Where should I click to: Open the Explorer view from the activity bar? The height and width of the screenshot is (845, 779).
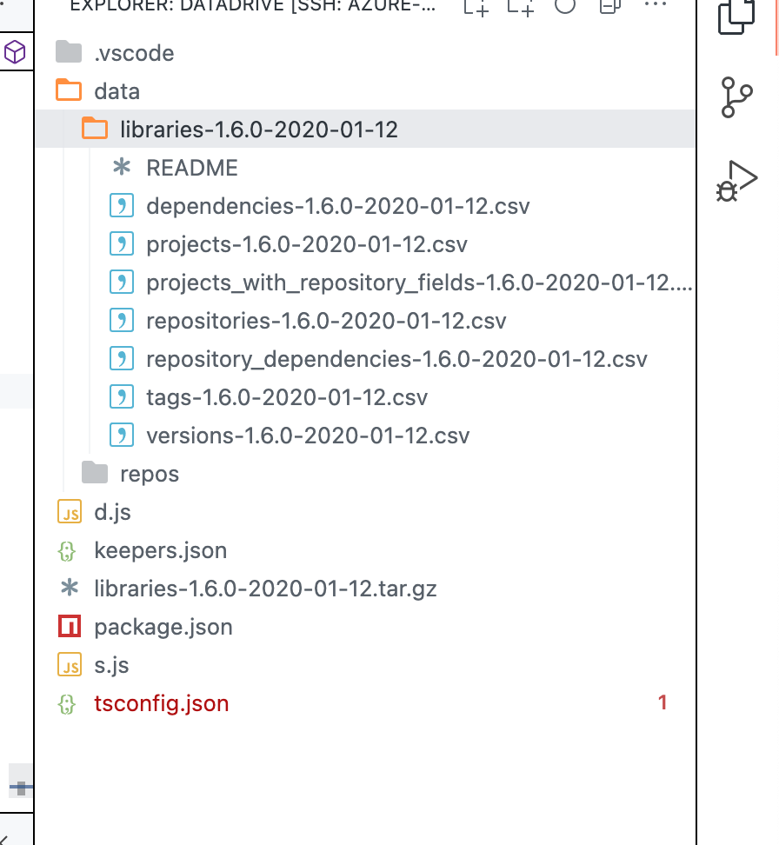pyautogui.click(x=736, y=17)
